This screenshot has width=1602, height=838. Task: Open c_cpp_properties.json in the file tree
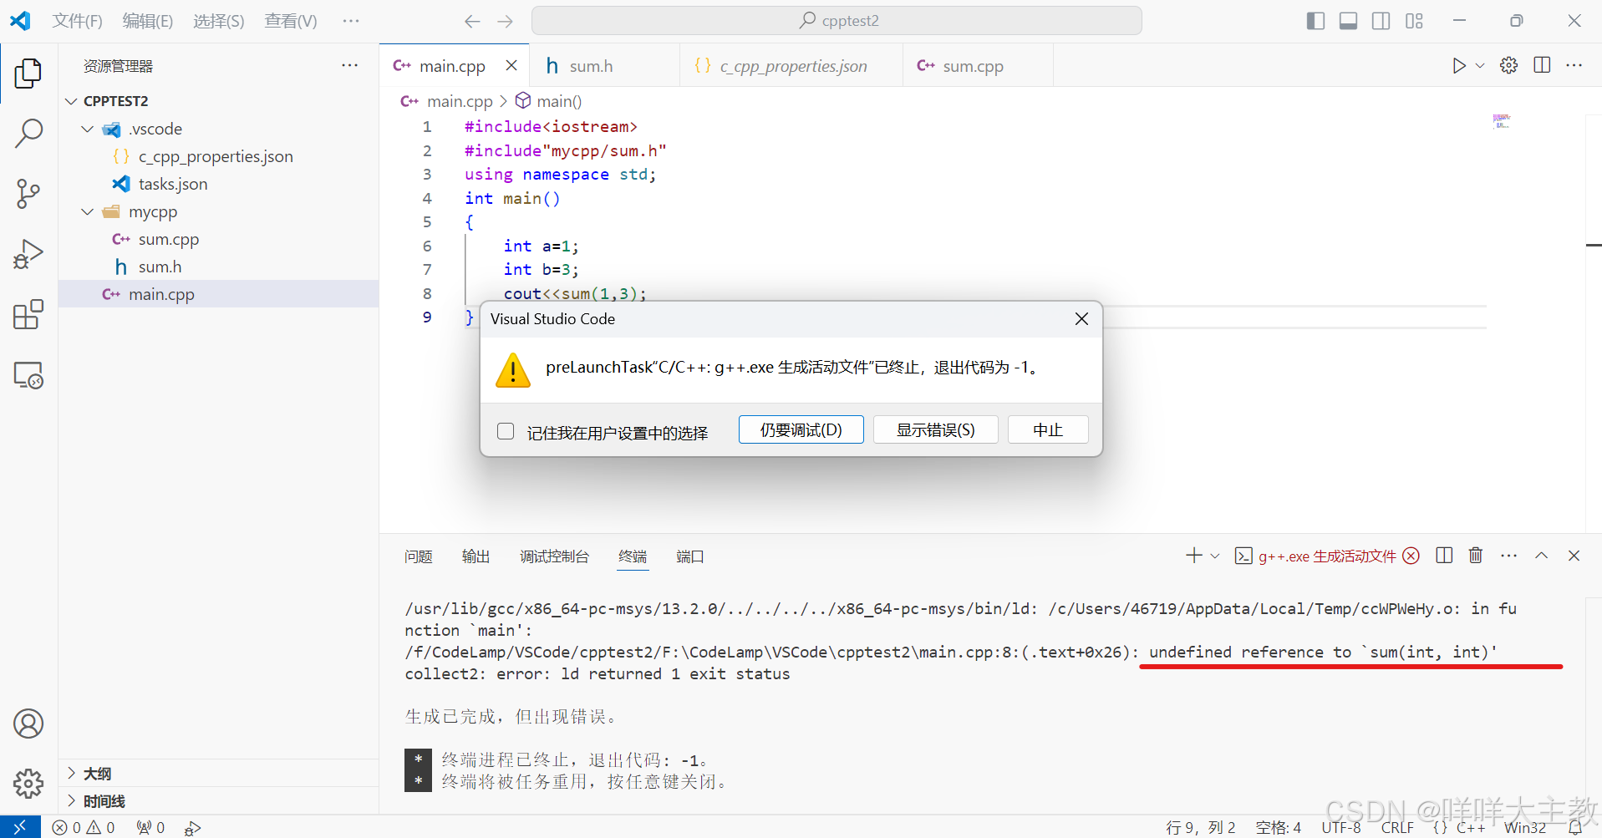coord(218,156)
